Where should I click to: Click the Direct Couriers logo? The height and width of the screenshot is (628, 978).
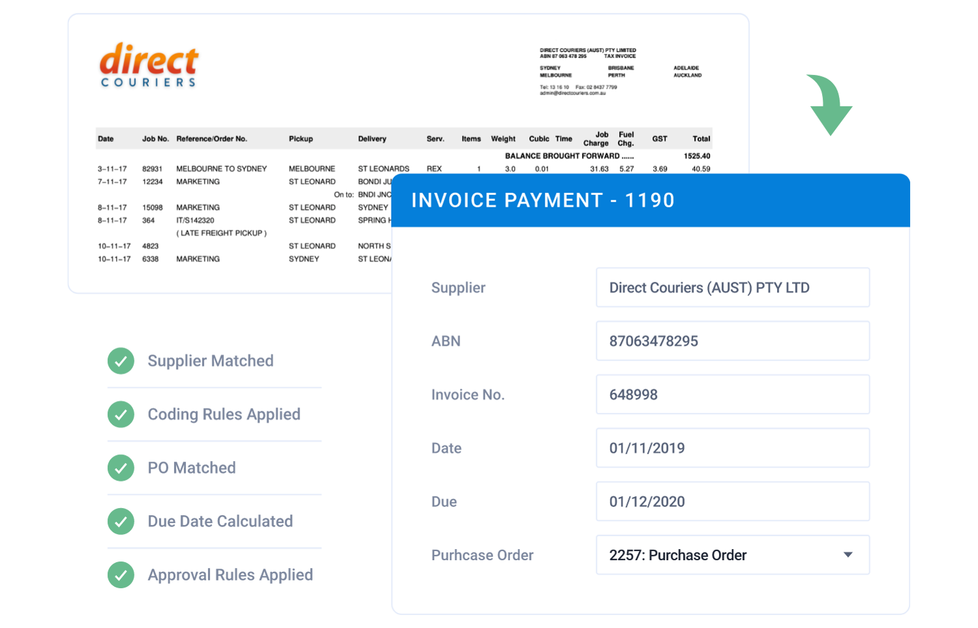pyautogui.click(x=149, y=65)
